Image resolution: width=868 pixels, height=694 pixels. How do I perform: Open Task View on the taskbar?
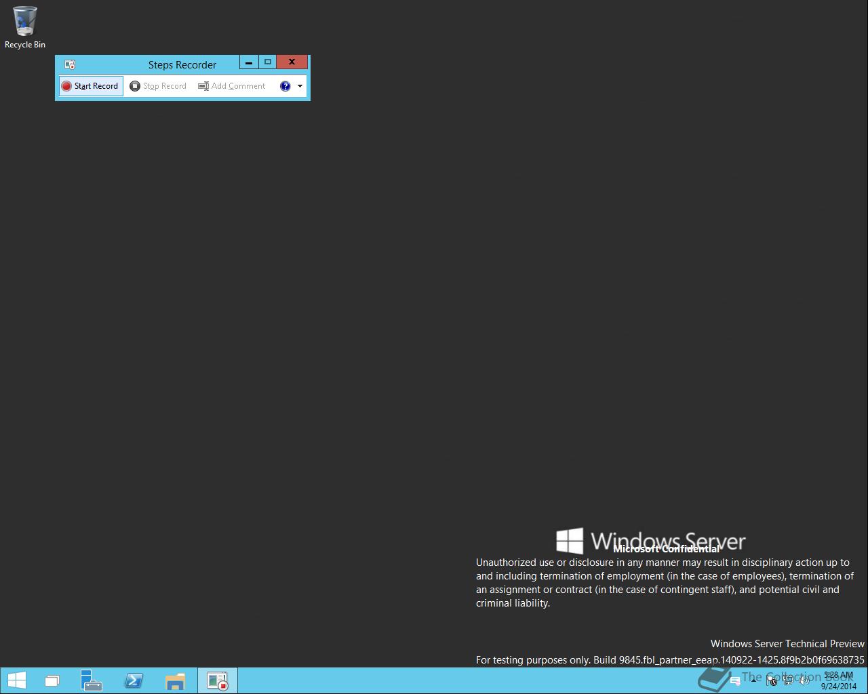click(x=52, y=680)
